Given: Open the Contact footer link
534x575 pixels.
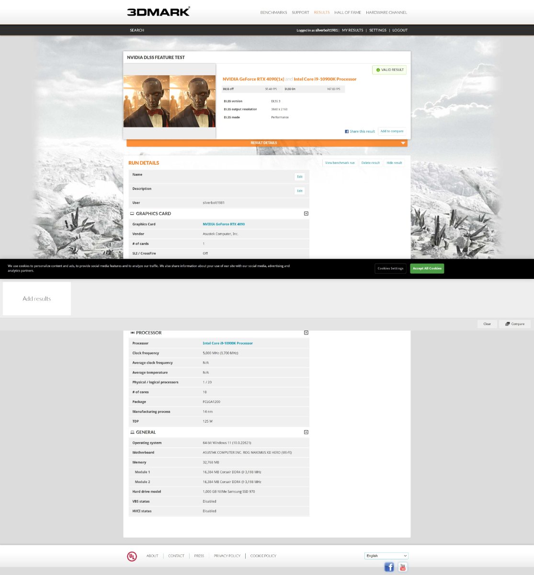Looking at the screenshot, I should [x=176, y=556].
